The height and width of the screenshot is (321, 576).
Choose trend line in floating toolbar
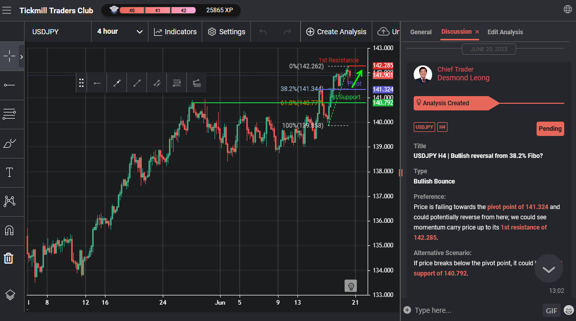137,83
